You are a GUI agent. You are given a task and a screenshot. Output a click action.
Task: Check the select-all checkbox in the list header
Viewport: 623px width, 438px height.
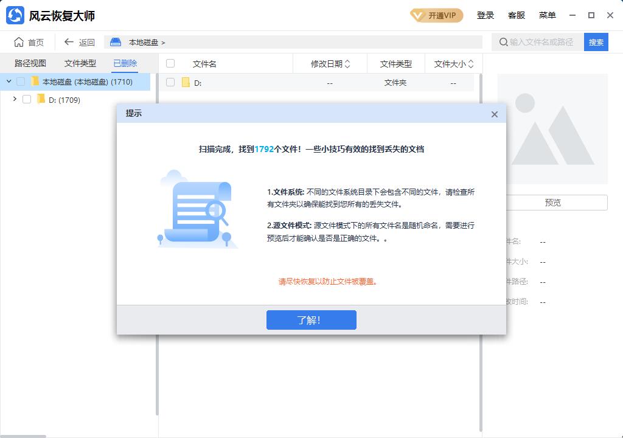[x=171, y=63]
